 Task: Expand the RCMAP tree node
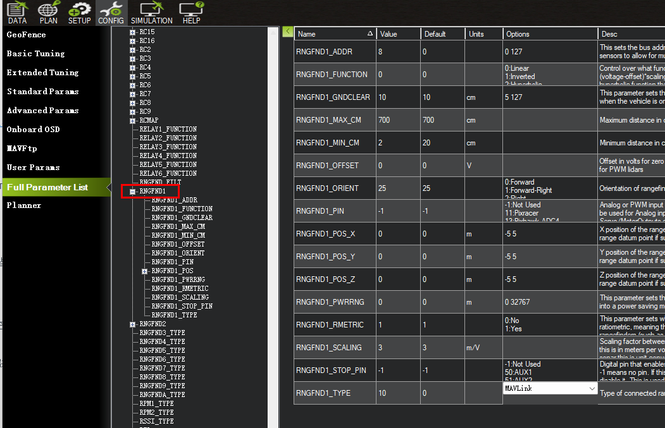[132, 120]
